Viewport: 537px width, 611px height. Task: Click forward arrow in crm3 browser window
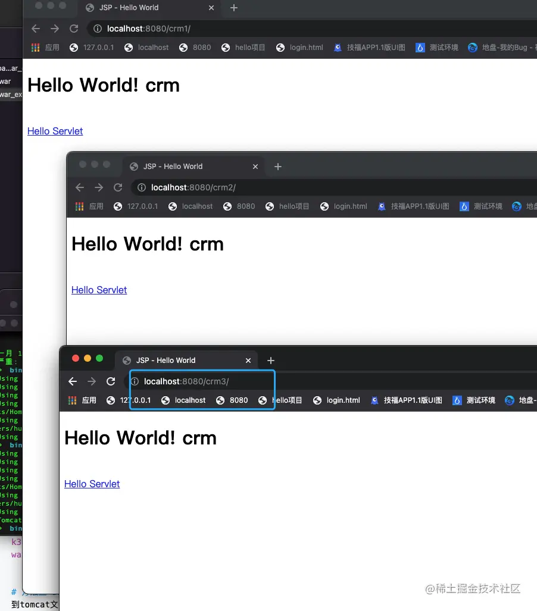click(92, 381)
